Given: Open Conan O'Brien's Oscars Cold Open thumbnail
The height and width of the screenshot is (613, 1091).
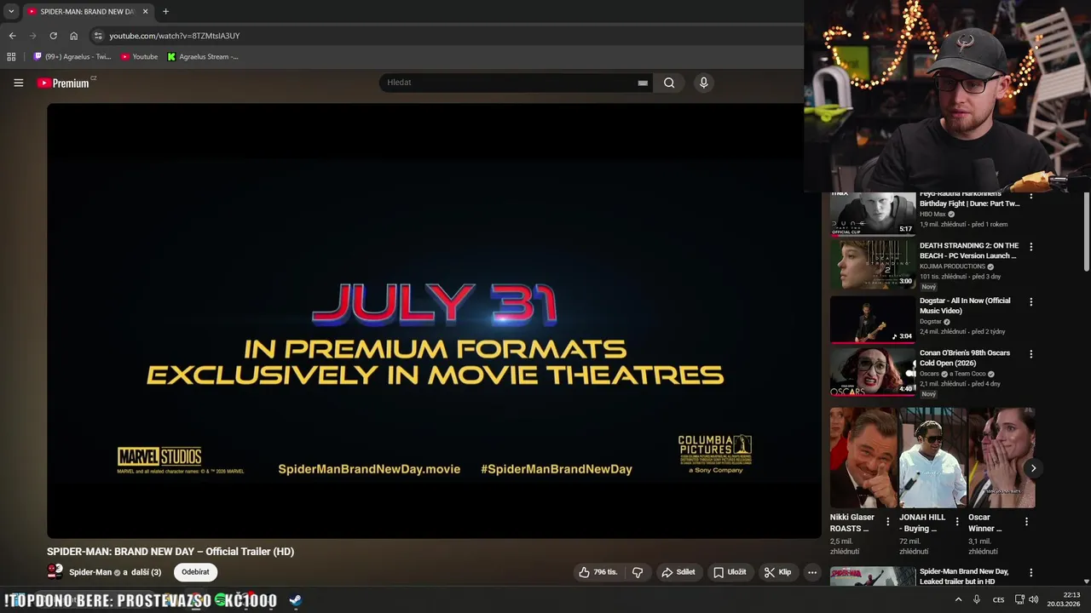Looking at the screenshot, I should 873,372.
